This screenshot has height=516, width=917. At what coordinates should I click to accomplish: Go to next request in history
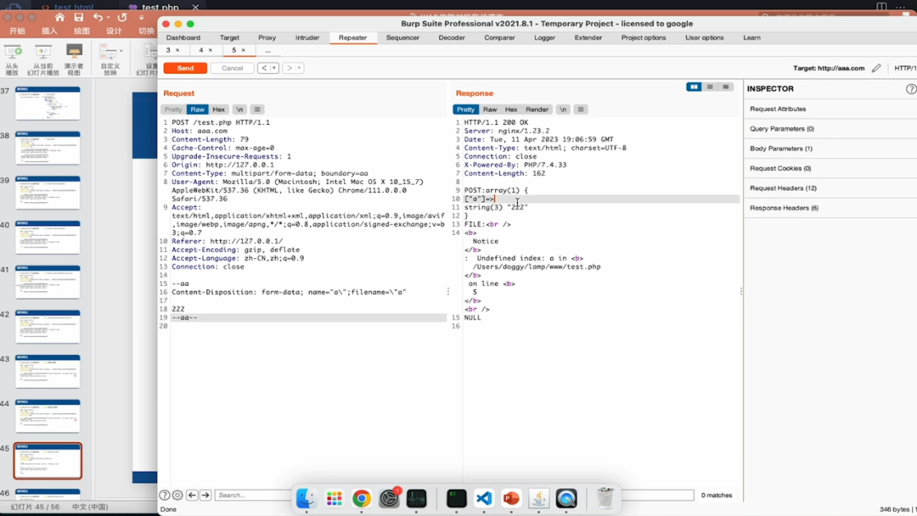click(x=289, y=69)
